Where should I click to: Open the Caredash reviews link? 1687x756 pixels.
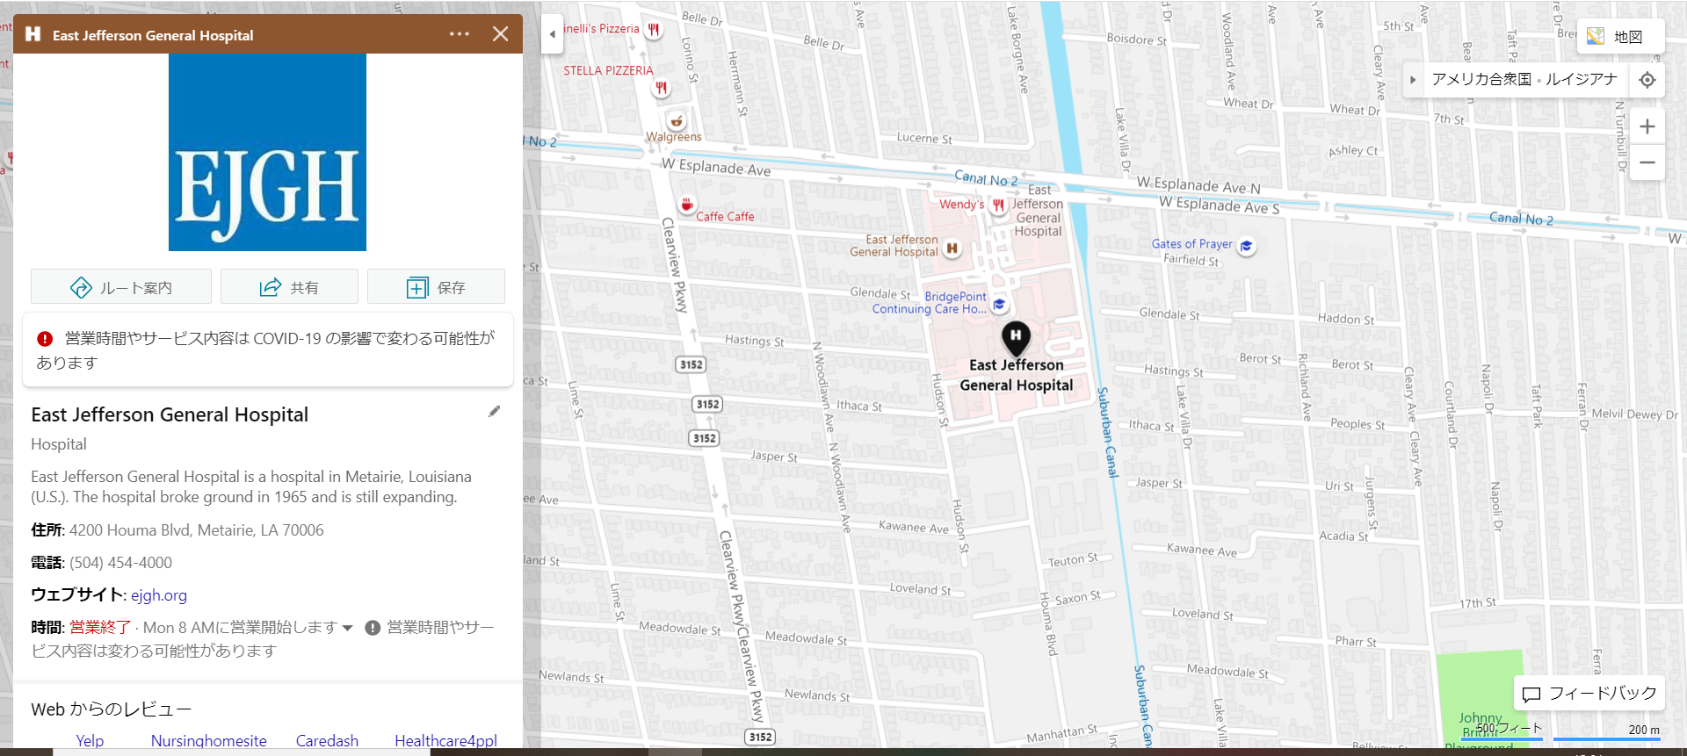point(327,740)
